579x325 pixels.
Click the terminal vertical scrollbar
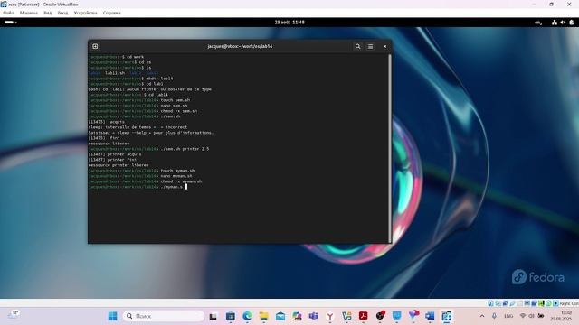coord(390,147)
